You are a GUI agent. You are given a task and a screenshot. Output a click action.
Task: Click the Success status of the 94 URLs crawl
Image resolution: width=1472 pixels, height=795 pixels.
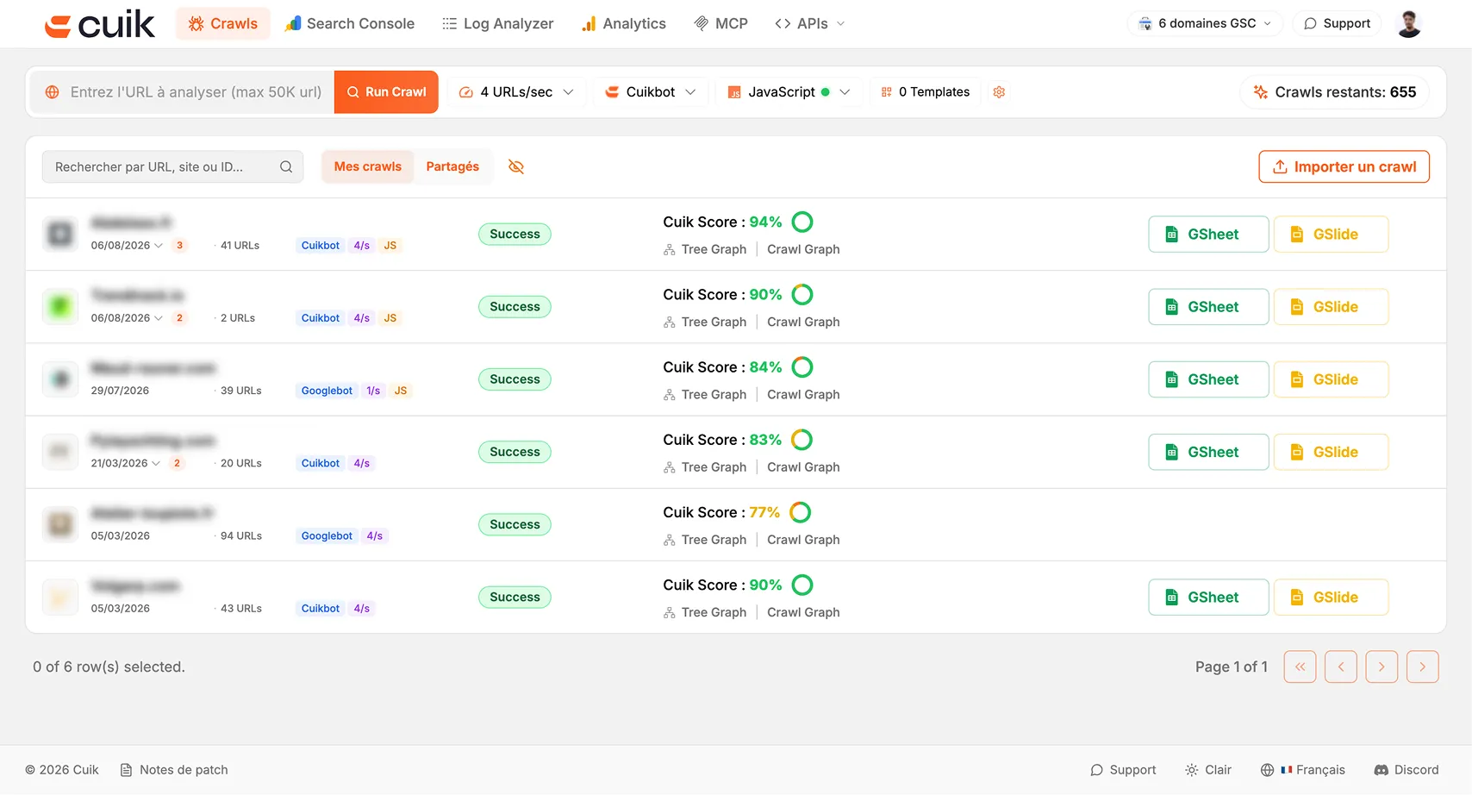tap(515, 524)
